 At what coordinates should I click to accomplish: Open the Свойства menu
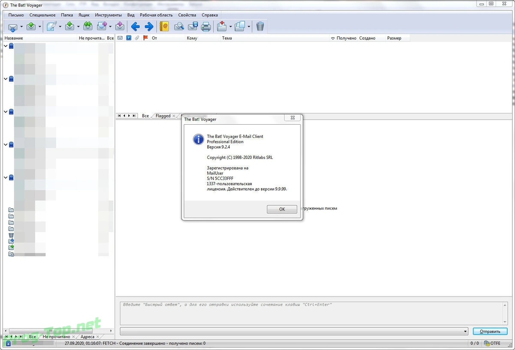click(187, 15)
